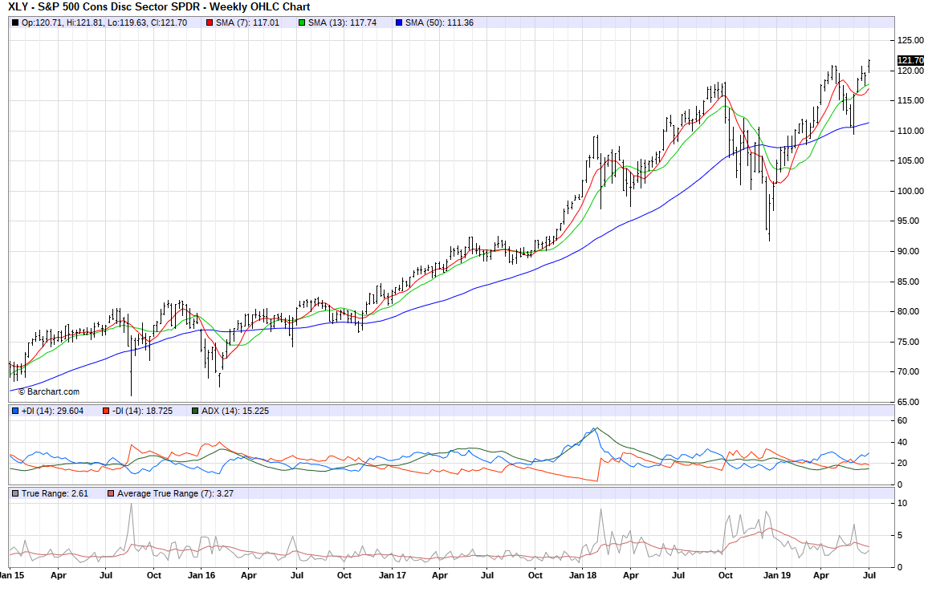This screenshot has width=928, height=600.
Task: Click the highlighted 121.70 last price tag
Action: 910,60
